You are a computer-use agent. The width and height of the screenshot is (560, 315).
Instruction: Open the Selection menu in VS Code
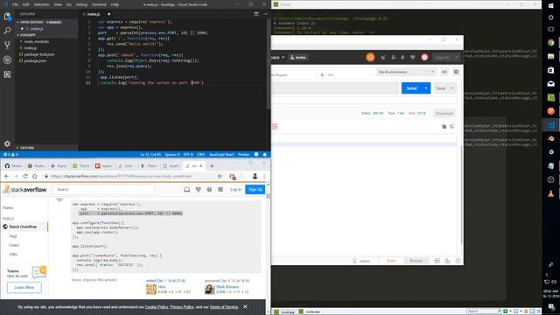point(41,4)
